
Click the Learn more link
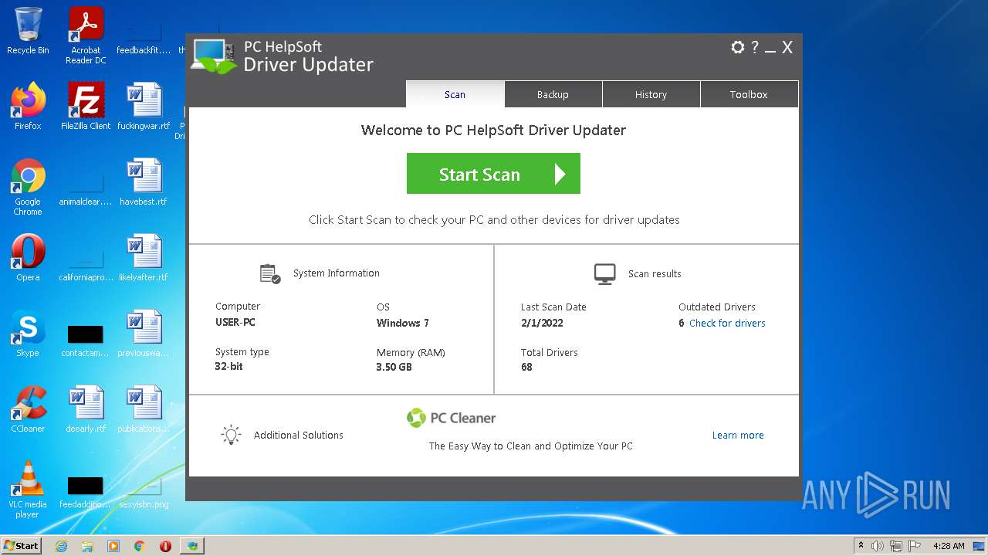[738, 436]
